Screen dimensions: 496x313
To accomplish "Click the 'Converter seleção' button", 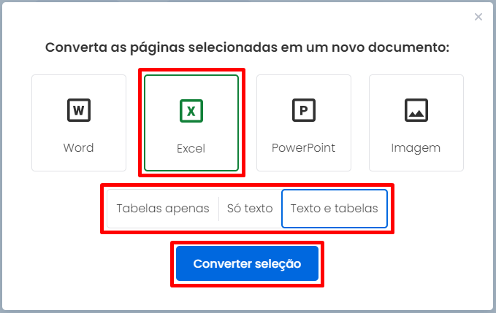I will [247, 263].
